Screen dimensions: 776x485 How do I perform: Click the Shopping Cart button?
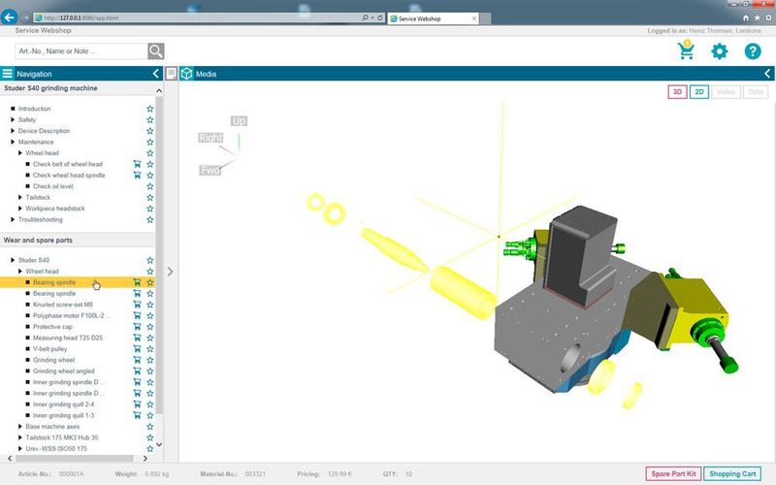coord(732,473)
